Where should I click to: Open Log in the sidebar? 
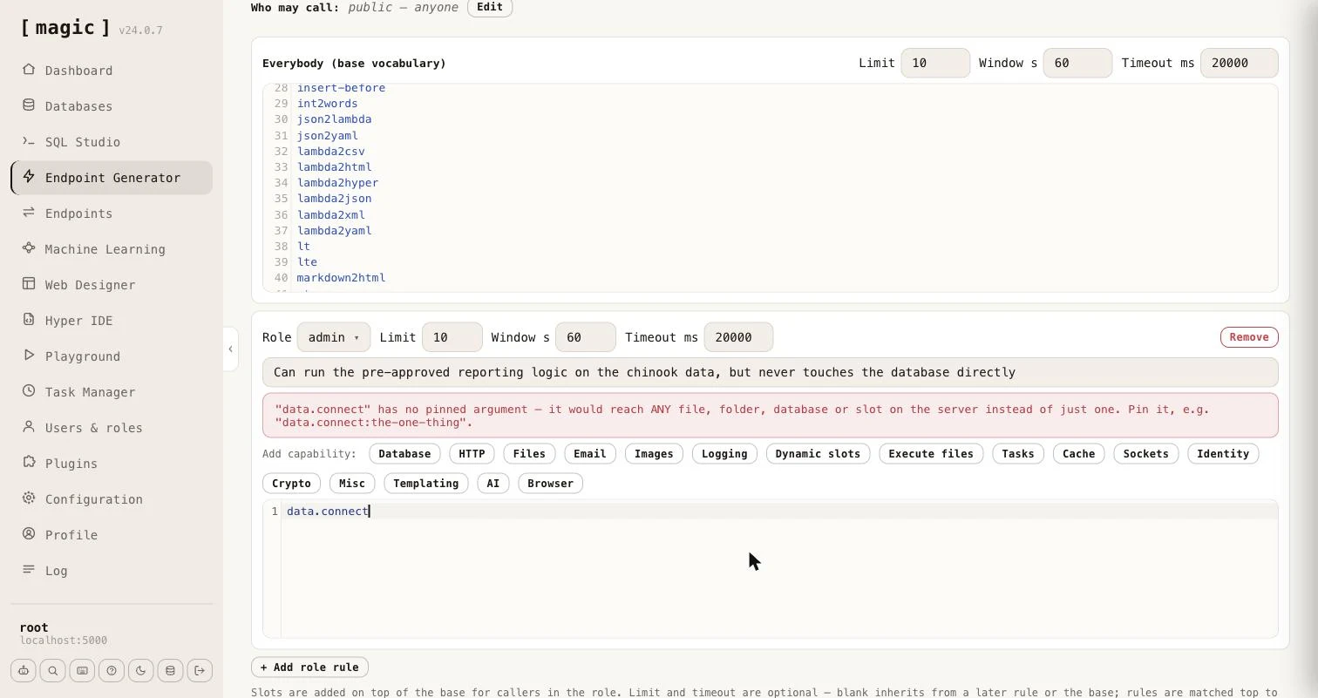(112, 571)
